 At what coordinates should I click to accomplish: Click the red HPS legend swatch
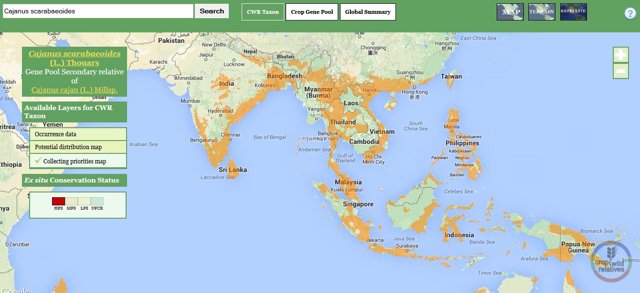(x=58, y=202)
